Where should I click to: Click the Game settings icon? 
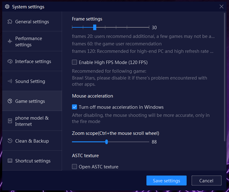click(x=10, y=101)
